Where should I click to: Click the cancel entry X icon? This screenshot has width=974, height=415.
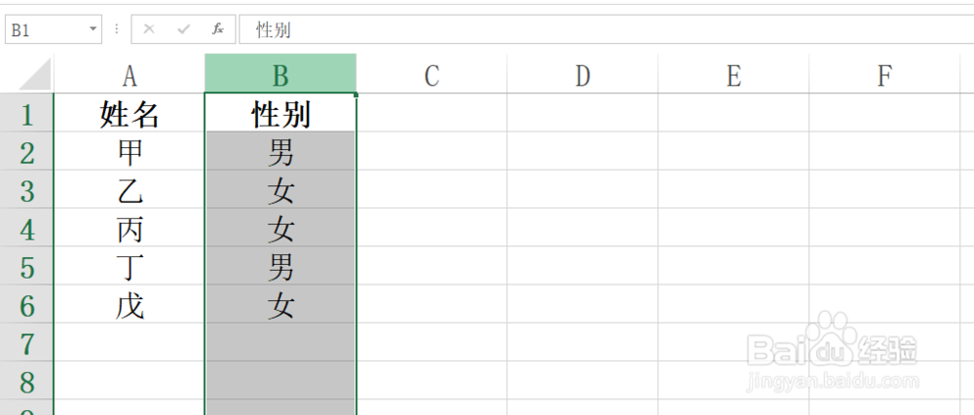tap(149, 29)
